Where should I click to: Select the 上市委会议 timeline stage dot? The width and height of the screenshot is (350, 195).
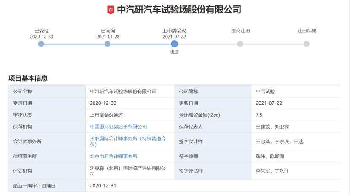pyautogui.click(x=174, y=44)
